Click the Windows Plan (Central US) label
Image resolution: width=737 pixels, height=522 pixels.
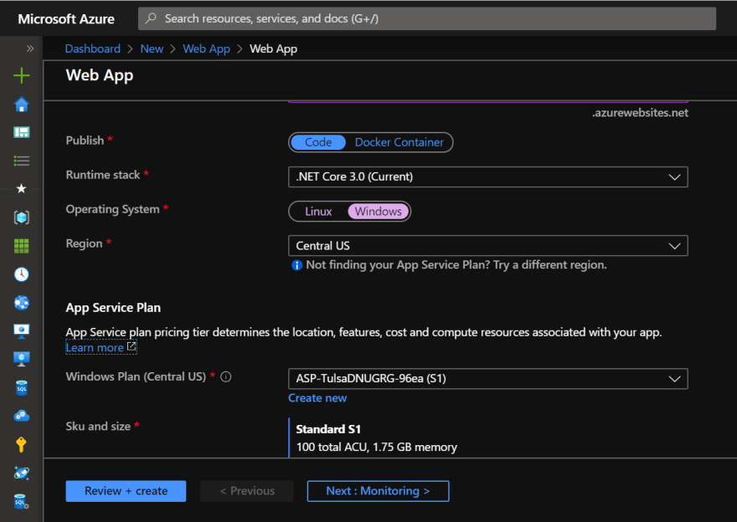136,376
